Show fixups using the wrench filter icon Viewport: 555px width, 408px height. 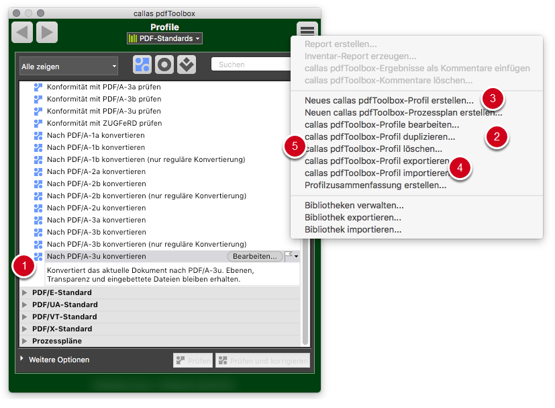187,65
